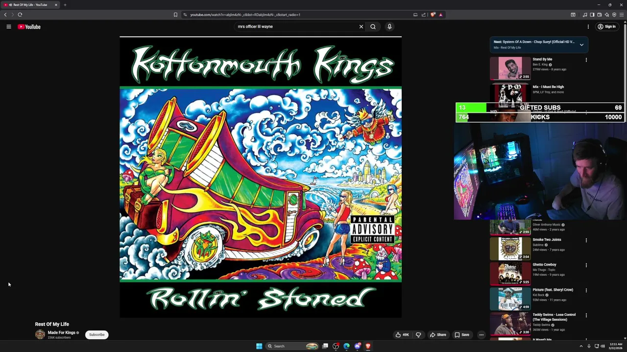This screenshot has width=627, height=352.
Task: Sign in to YouTube
Action: 607,27
